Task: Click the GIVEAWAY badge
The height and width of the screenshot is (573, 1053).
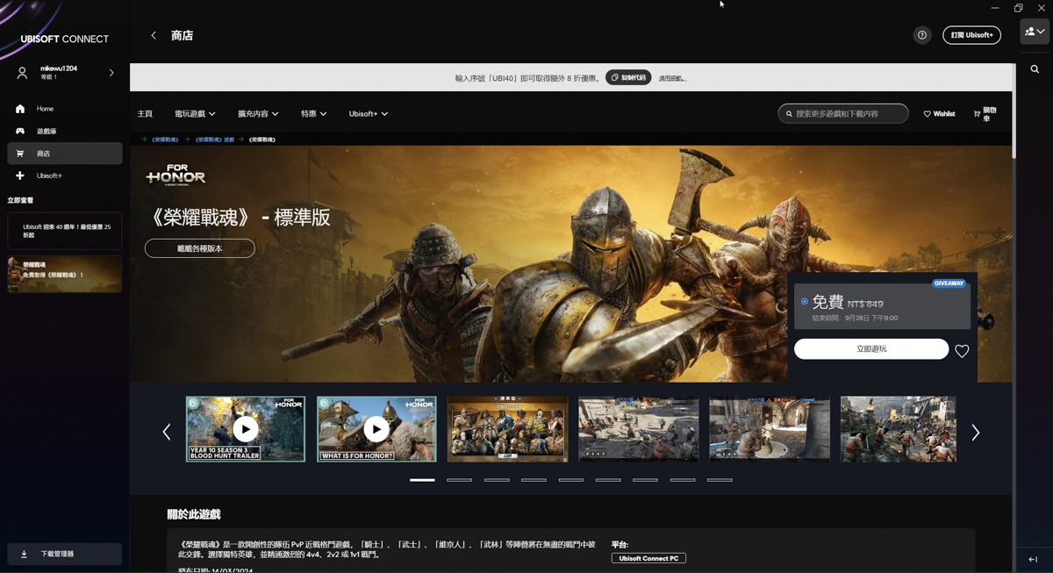Action: coord(949,283)
